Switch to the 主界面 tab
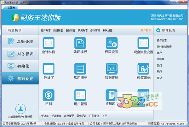This screenshot has height=127, width=189. [x=11, y=8]
